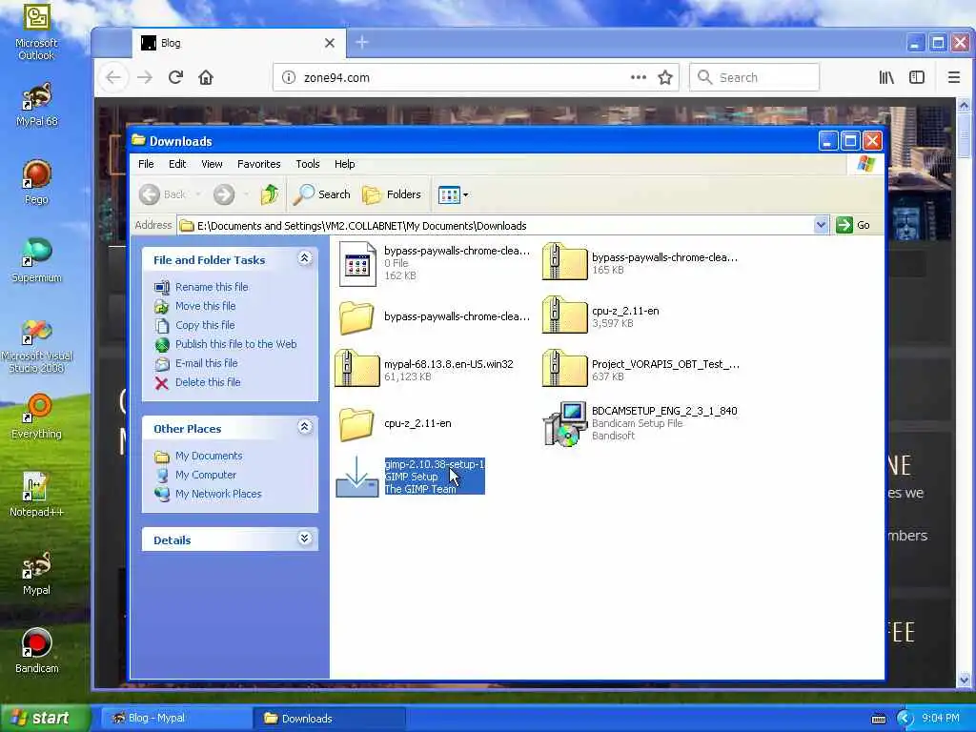
Task: Click the browser Reload button
Action: pyautogui.click(x=175, y=77)
